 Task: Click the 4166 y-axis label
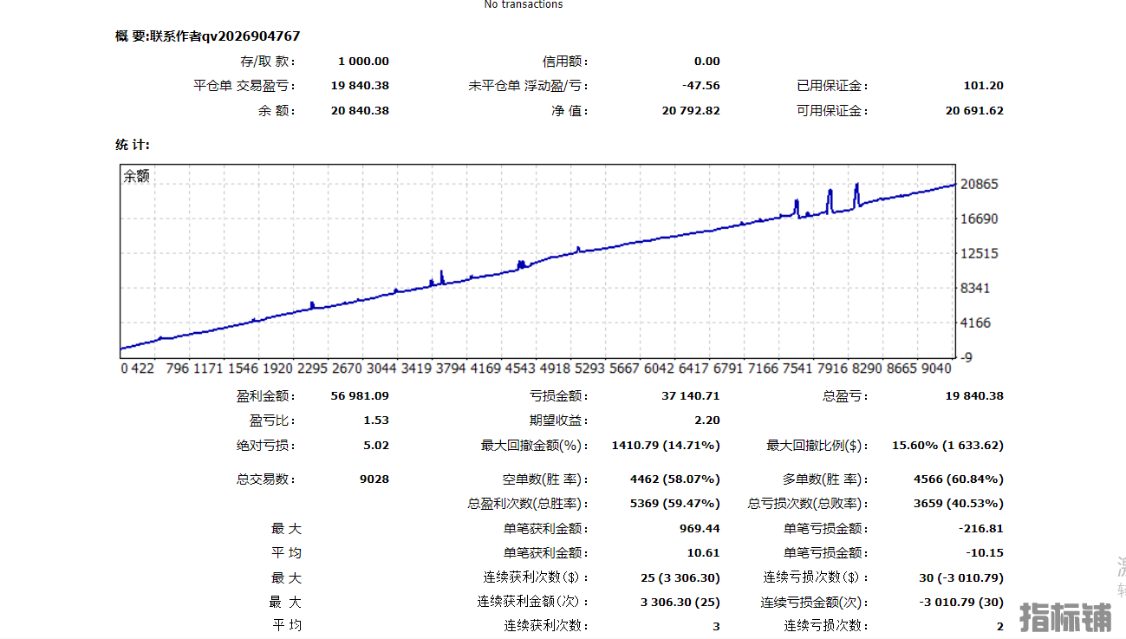[x=976, y=323]
